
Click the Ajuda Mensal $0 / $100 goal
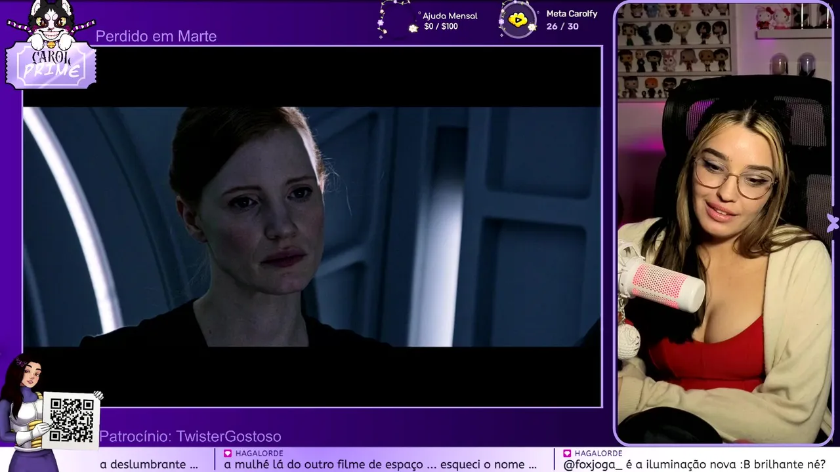pyautogui.click(x=450, y=21)
